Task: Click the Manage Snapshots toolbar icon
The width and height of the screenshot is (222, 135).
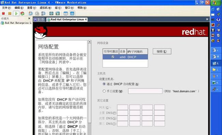Action: [x=43, y=13]
